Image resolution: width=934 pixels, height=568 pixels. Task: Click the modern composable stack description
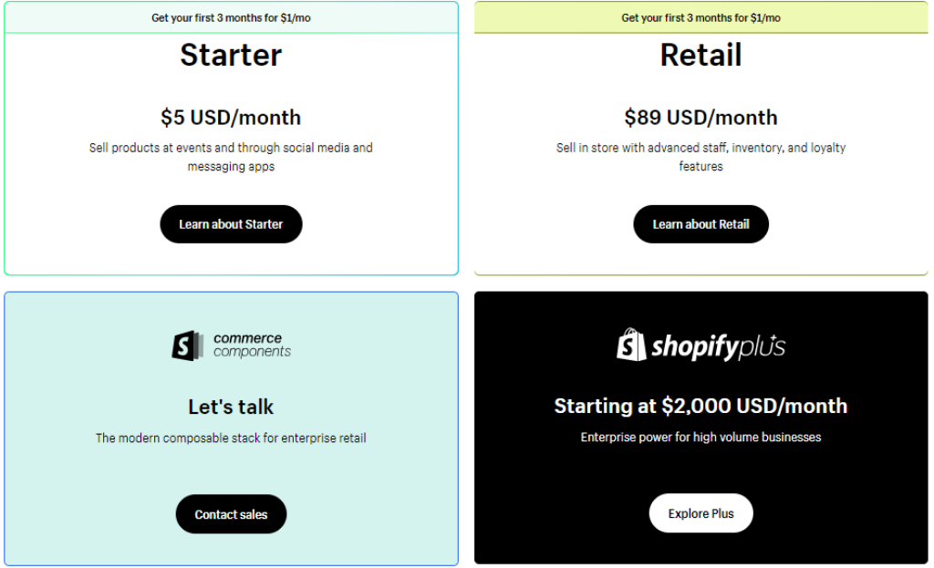tap(231, 439)
